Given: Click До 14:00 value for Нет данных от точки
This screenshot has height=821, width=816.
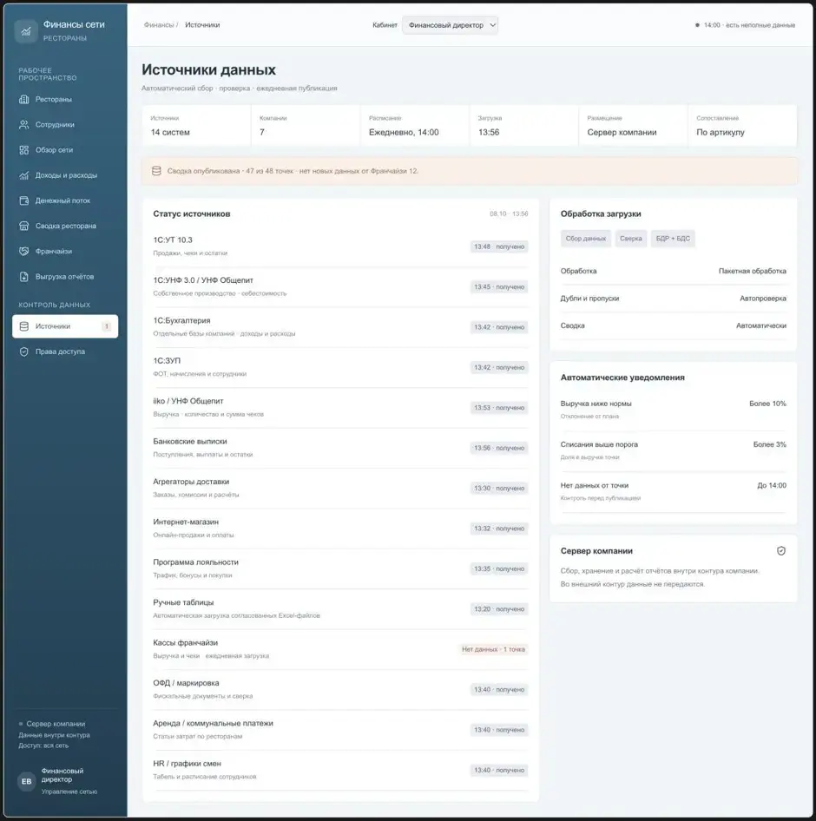Looking at the screenshot, I should [x=772, y=485].
